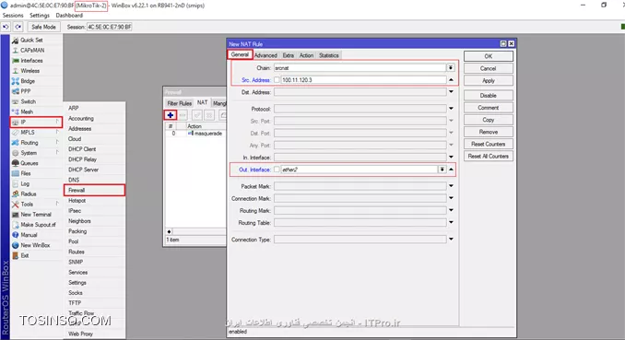Viewport: 625px width, 340px height.
Task: Click Reset All Counters
Action: [x=489, y=157]
